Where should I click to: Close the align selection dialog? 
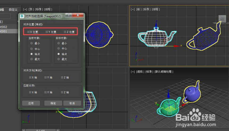click(x=78, y=15)
